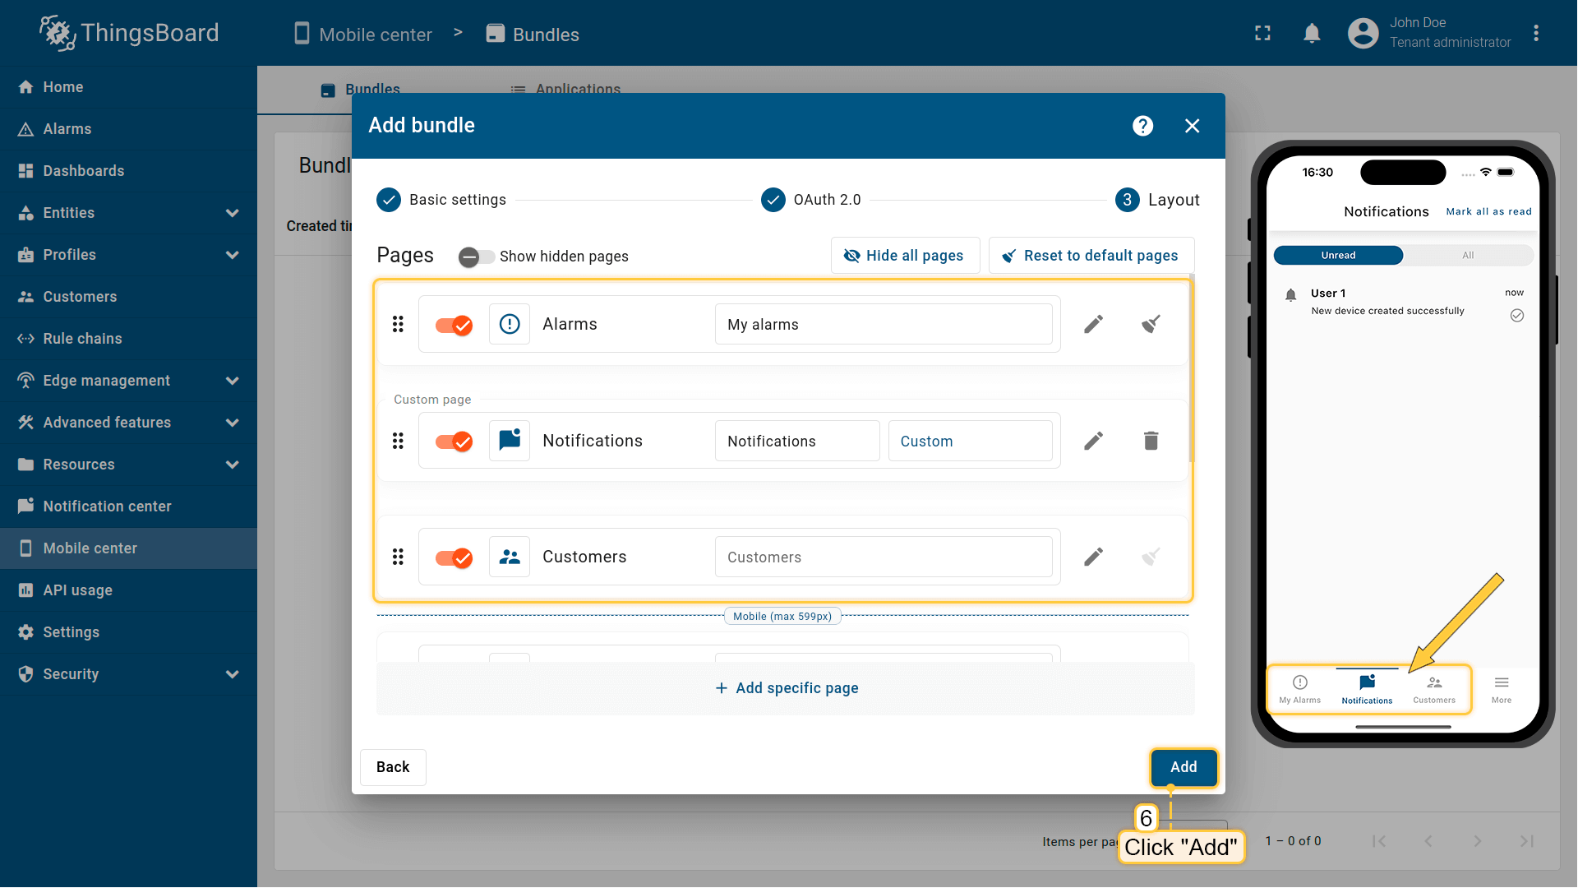This screenshot has height=888, width=1578.
Task: Delete the Notifications custom page
Action: [1151, 441]
